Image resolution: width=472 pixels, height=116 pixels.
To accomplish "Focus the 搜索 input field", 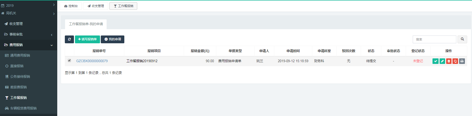I will [435, 39].
